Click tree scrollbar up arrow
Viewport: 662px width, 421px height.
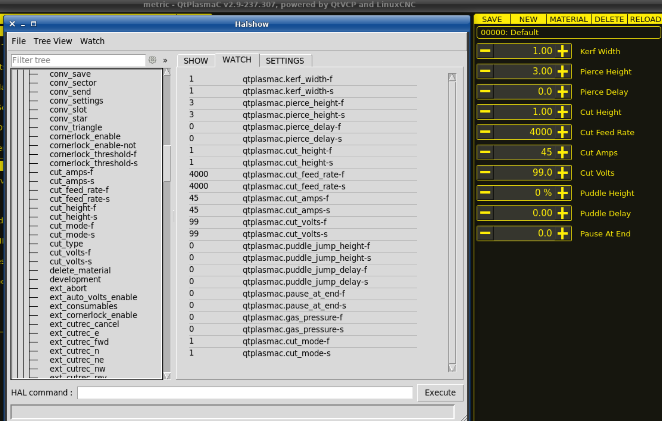(167, 72)
